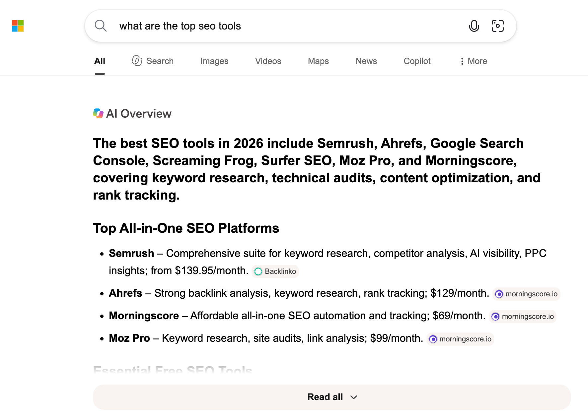Viewport: 588px width, 419px height.
Task: Select the All tab
Action: [x=100, y=61]
